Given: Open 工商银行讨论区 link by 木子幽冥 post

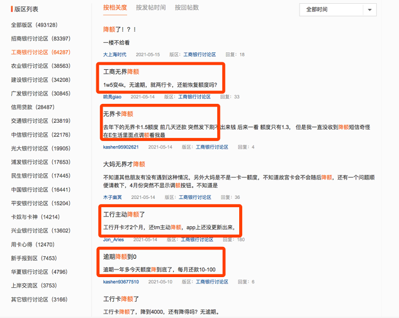Looking at the screenshot, I should tap(195, 197).
